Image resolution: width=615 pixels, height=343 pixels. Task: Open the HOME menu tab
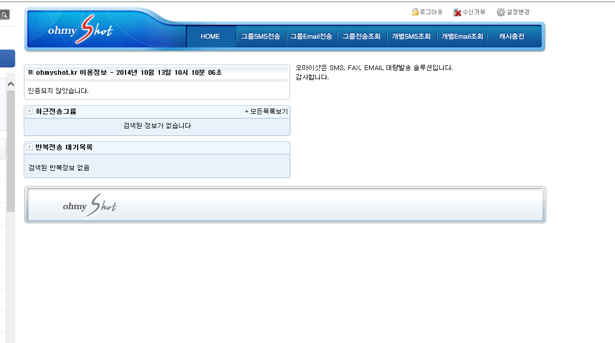(x=210, y=36)
